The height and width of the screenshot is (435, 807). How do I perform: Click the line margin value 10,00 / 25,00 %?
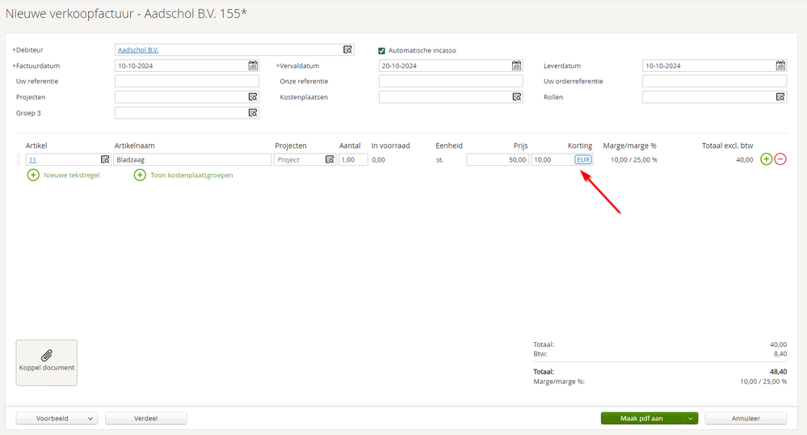[x=633, y=160]
